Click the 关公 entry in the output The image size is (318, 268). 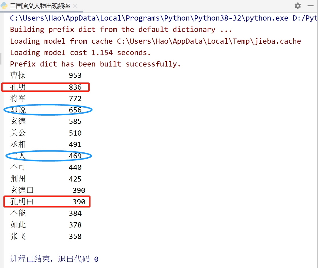(18, 133)
